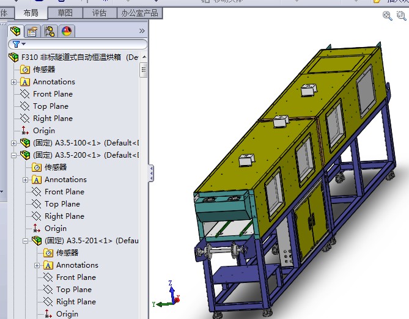This screenshot has height=319, width=409.
Task: Expand Annotations under A3.5-200
Action: coord(25,180)
